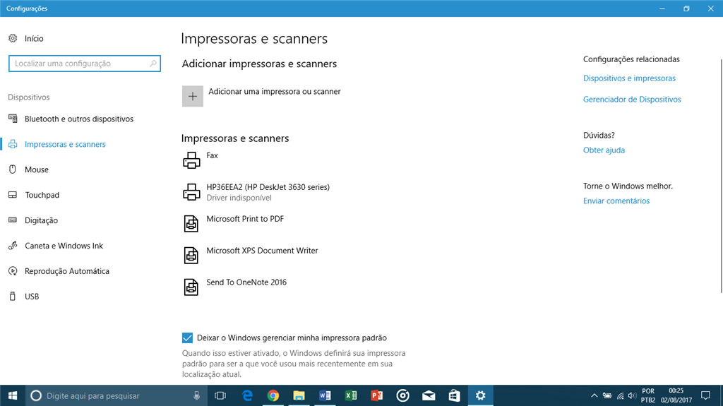Screen dimensions: 723x406
Task: Click the Digitação keyboard icon
Action: pos(13,220)
